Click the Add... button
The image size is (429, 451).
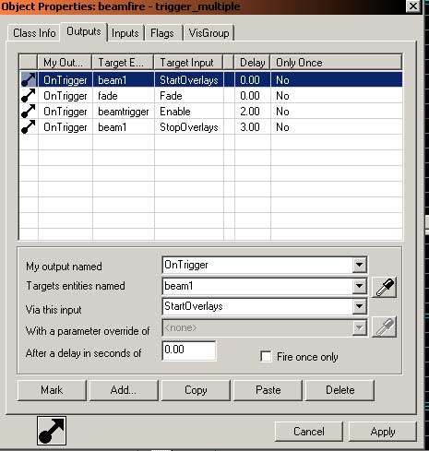tap(124, 390)
